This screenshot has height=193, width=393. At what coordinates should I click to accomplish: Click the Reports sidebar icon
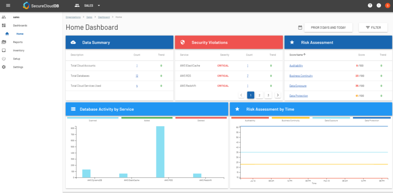coord(4,42)
